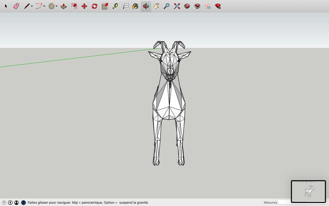The height and width of the screenshot is (206, 329).
Task: Select the Text annotation tool
Action: tap(125, 6)
